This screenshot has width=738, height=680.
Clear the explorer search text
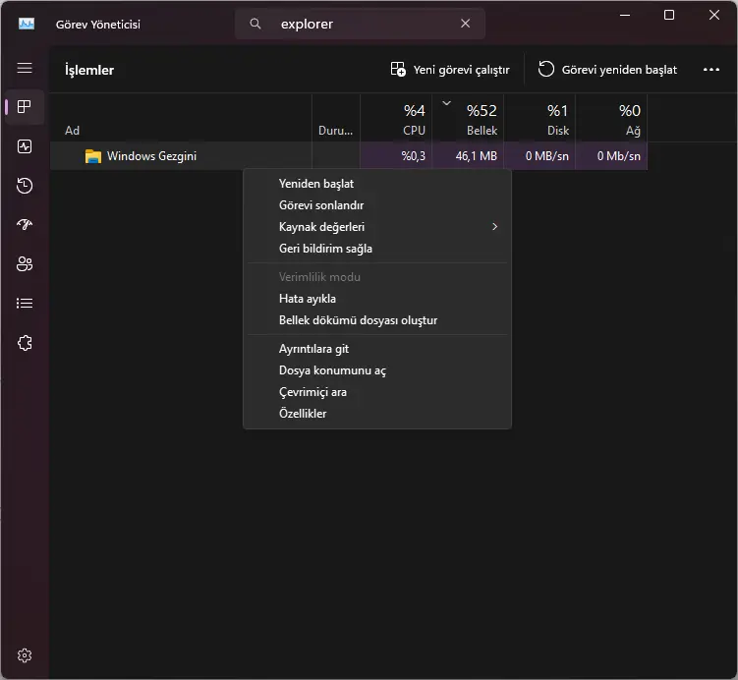click(465, 24)
